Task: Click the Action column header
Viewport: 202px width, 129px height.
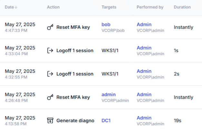Action: coord(53,7)
